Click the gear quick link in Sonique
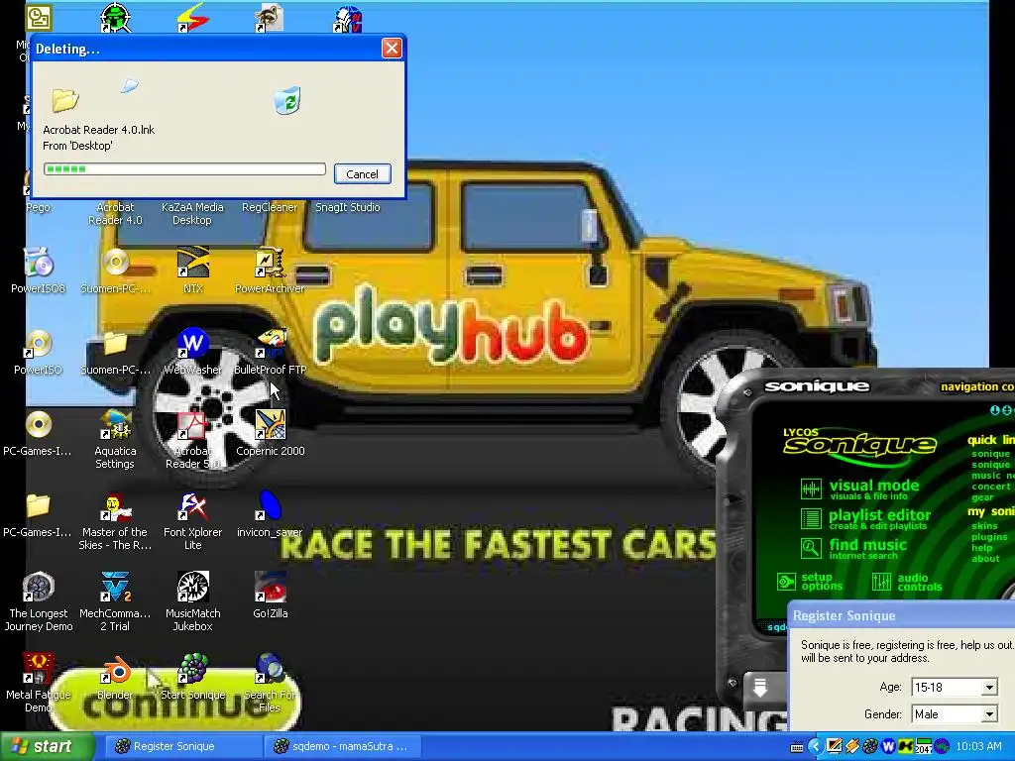 [x=982, y=497]
